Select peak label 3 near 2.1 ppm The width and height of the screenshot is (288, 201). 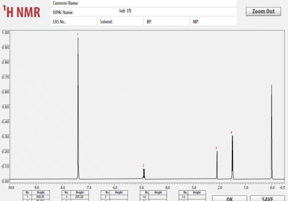click(x=216, y=148)
